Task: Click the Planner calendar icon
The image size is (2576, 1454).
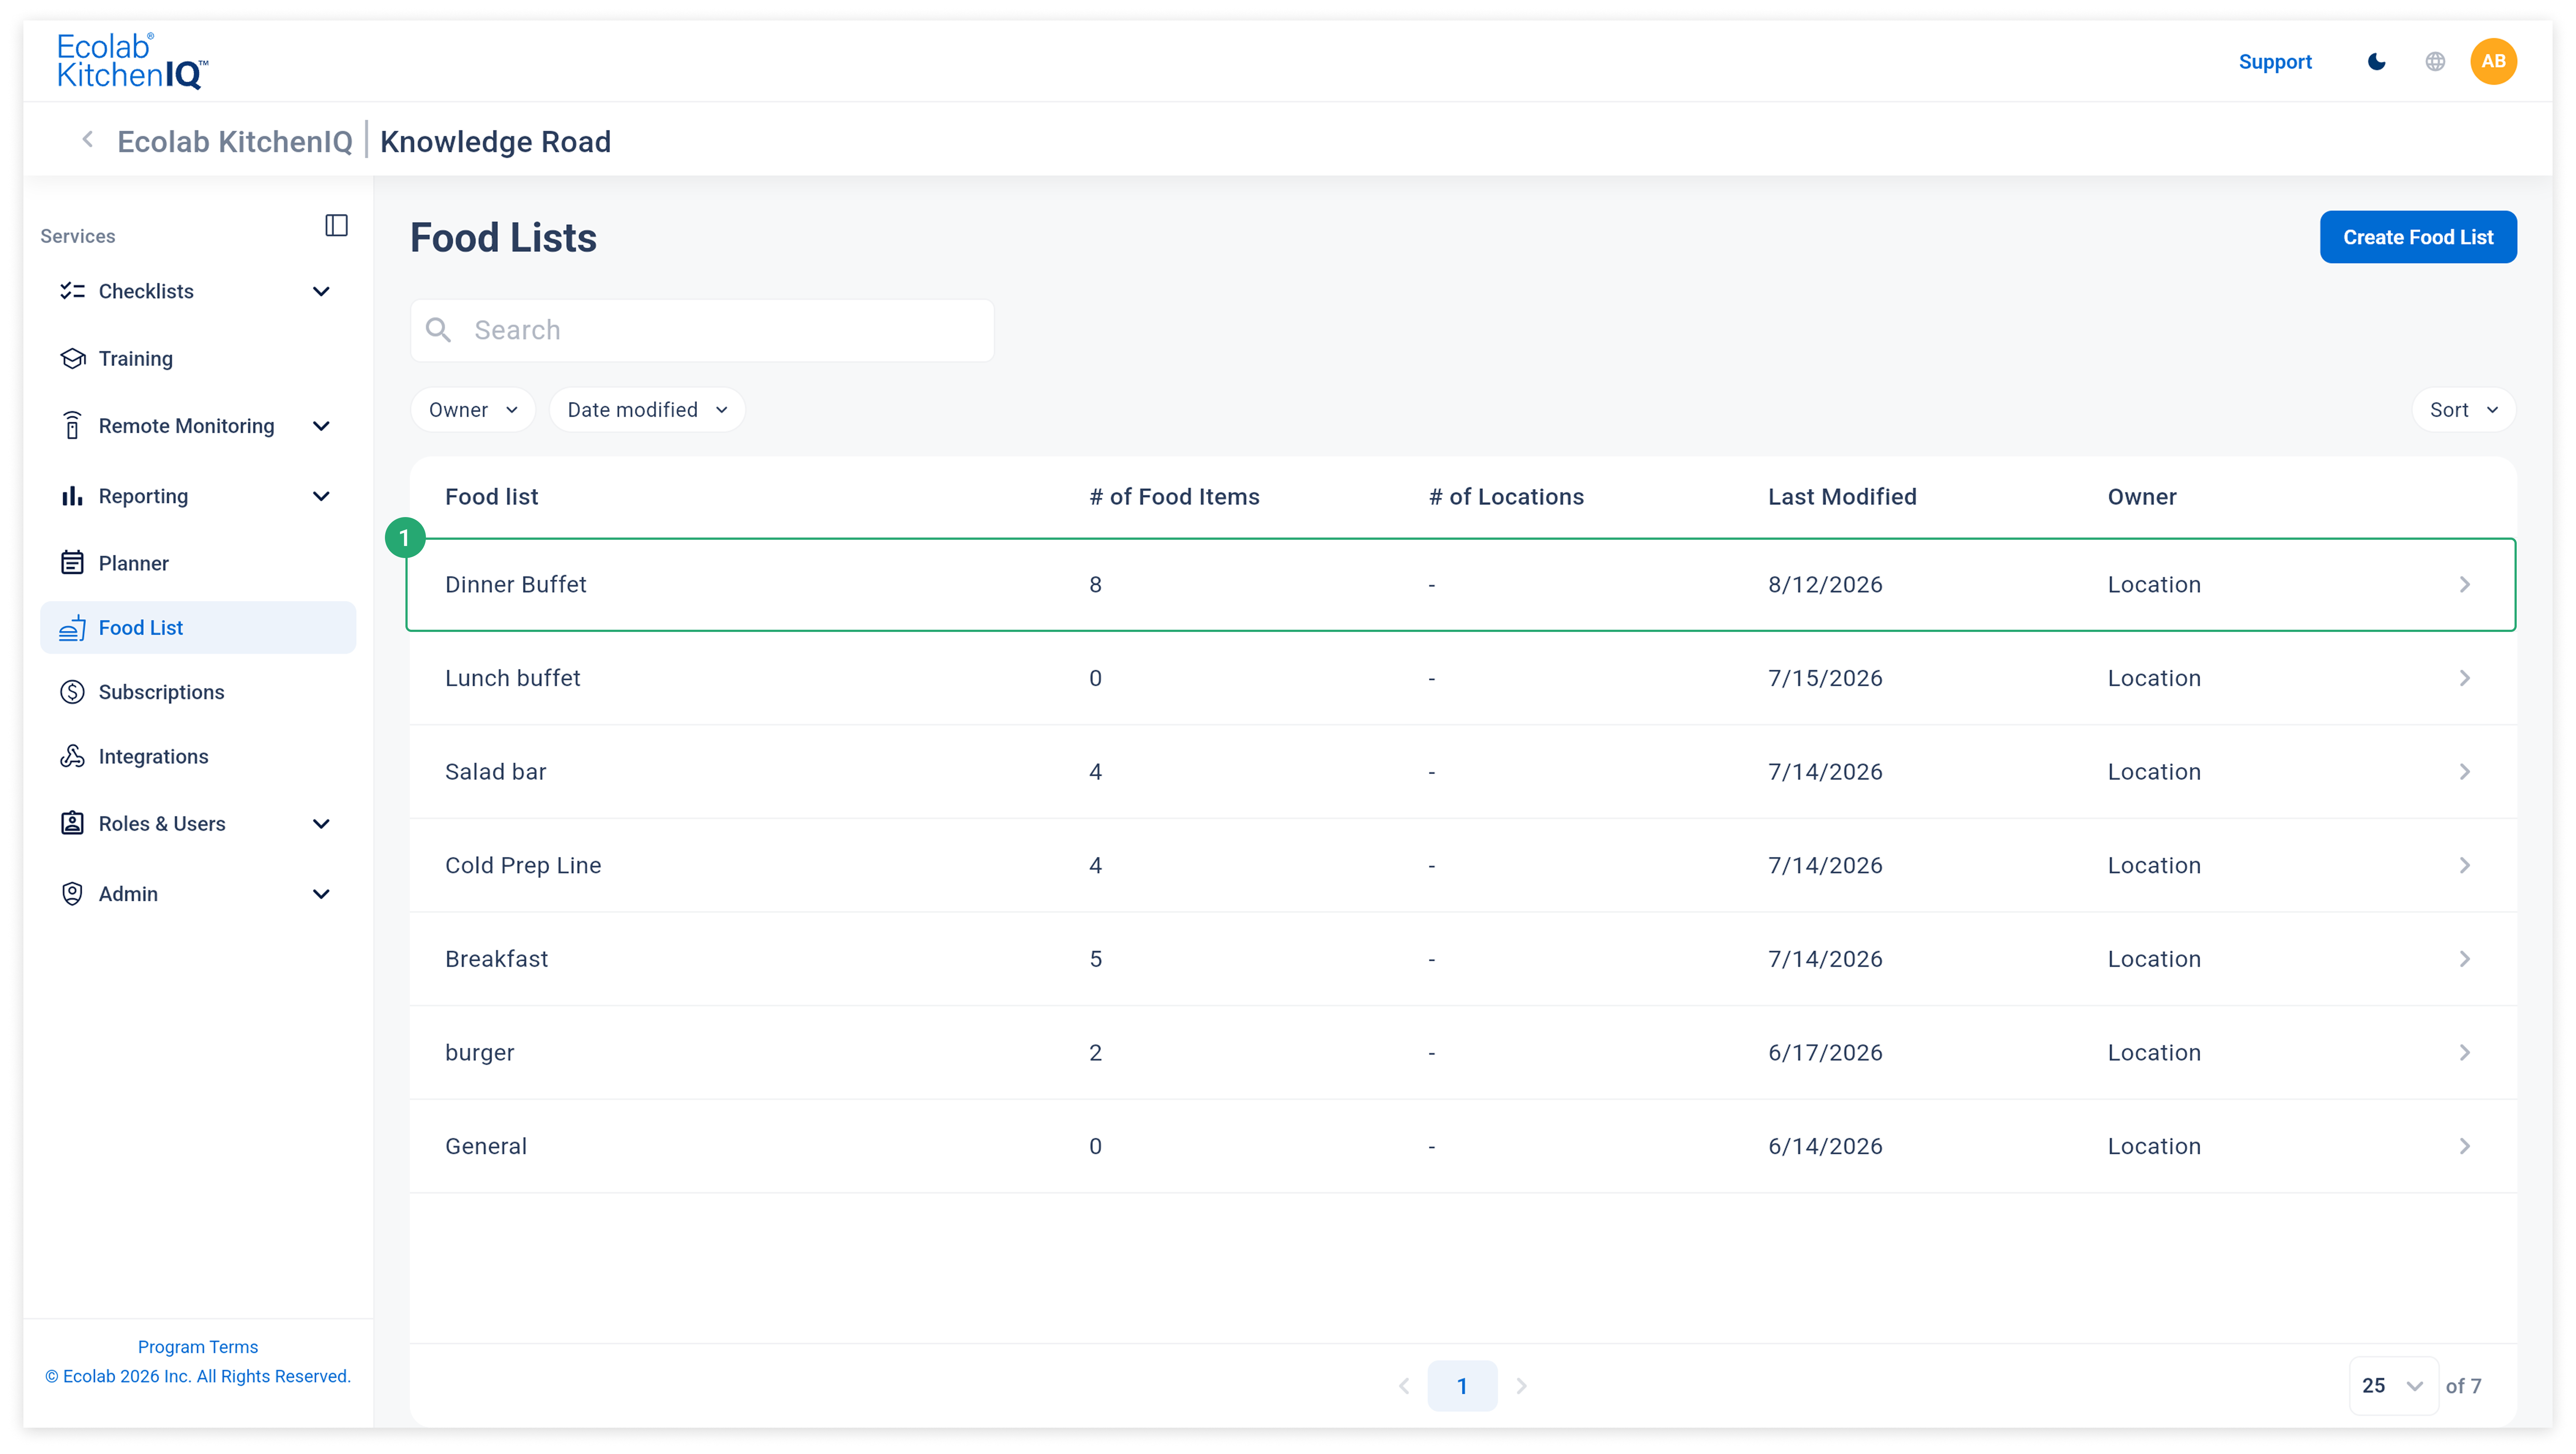Action: pyautogui.click(x=72, y=562)
